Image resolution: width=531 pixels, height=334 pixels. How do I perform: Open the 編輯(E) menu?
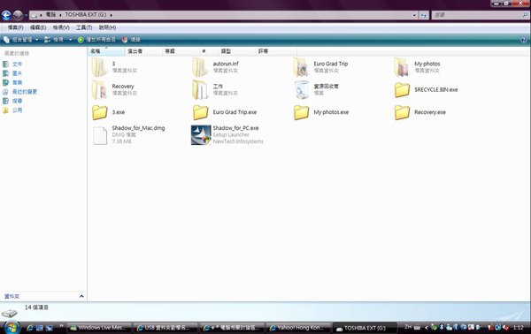pos(38,27)
